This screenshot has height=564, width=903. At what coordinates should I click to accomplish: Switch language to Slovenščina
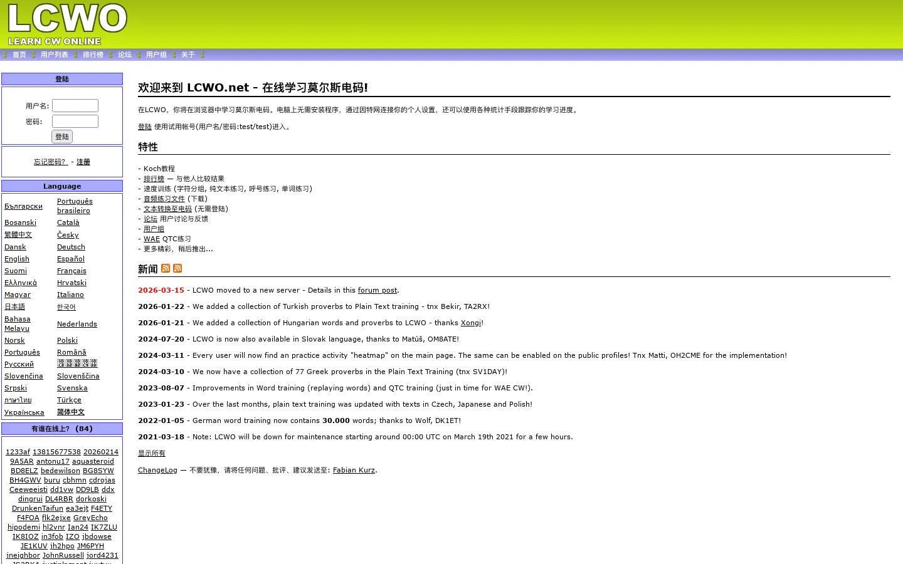78,376
